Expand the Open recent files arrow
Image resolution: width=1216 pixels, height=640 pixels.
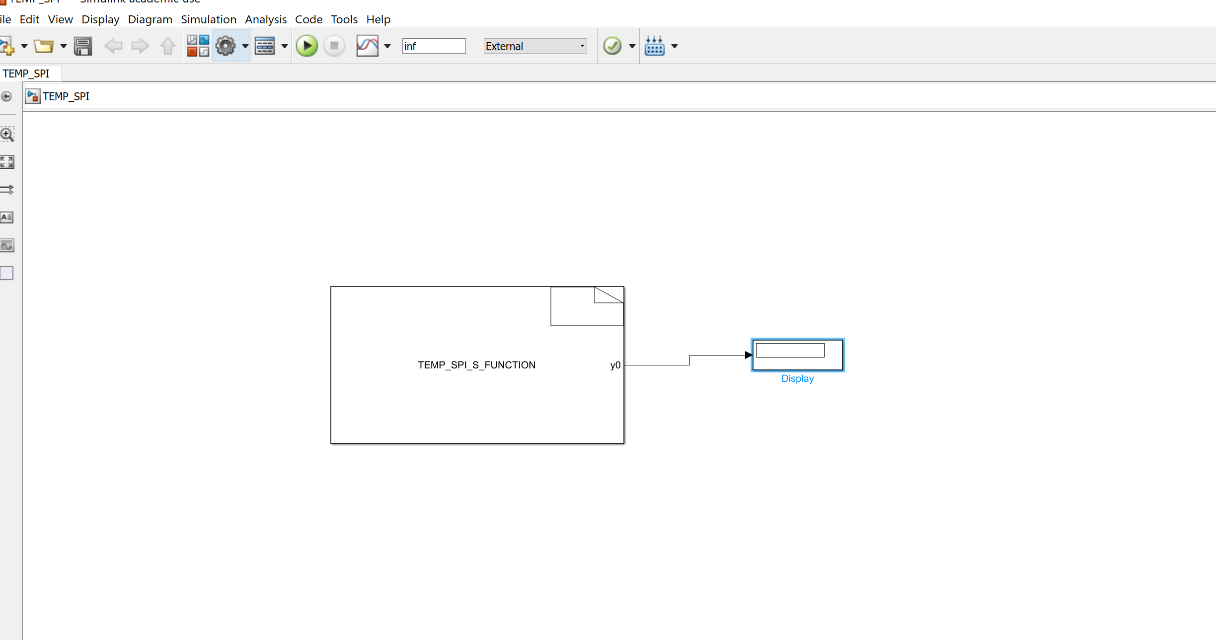pyautogui.click(x=63, y=46)
